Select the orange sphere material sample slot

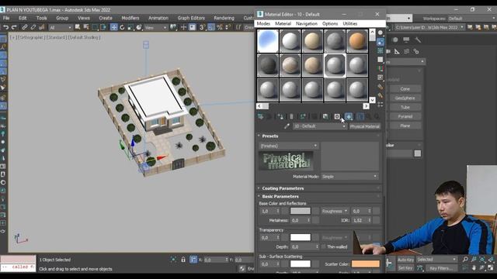click(x=357, y=41)
